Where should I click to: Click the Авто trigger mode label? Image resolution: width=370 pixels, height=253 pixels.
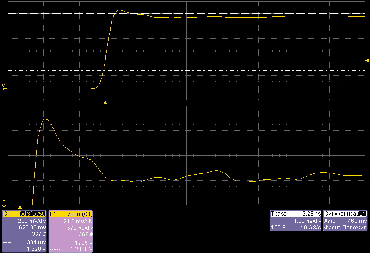[330, 221]
